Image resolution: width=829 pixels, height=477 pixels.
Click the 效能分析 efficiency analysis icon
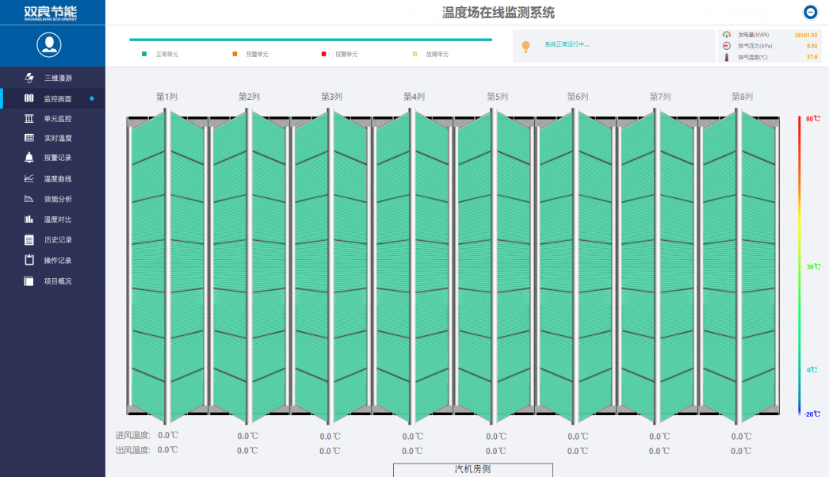point(28,198)
